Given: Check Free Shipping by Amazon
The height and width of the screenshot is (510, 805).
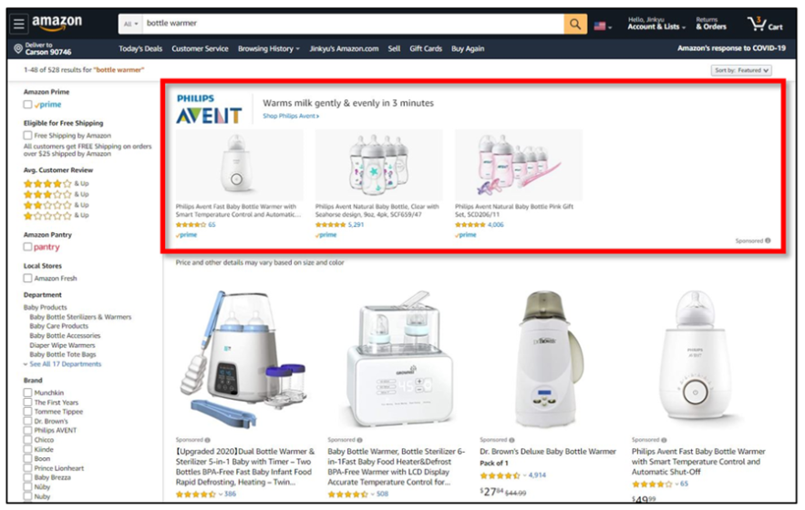Looking at the screenshot, I should 27,136.
